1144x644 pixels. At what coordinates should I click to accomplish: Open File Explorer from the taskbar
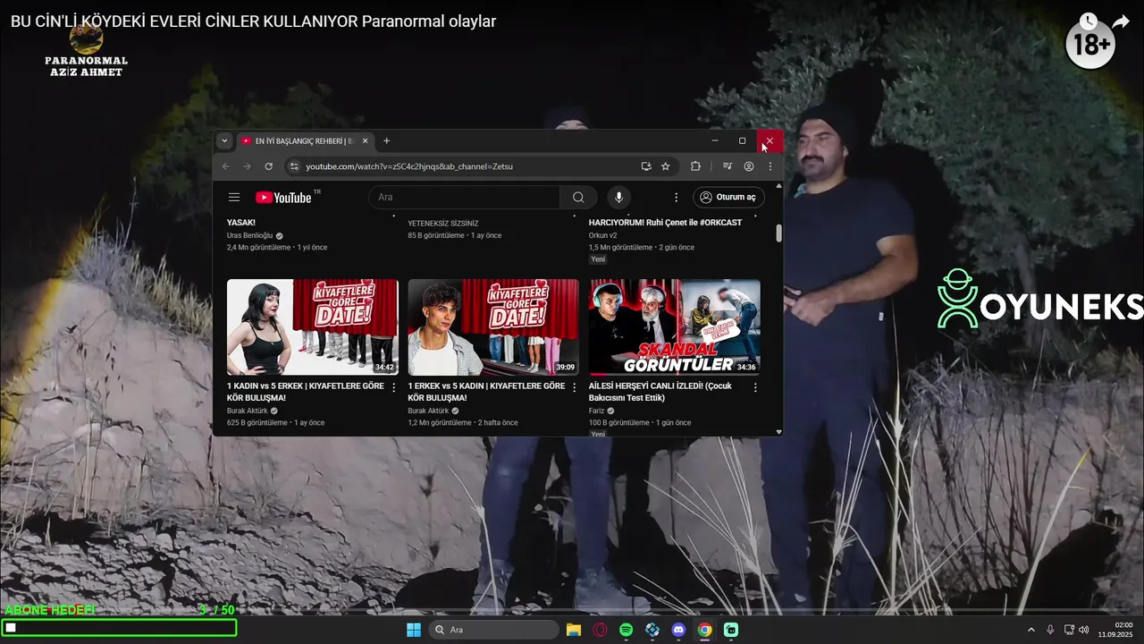(574, 630)
